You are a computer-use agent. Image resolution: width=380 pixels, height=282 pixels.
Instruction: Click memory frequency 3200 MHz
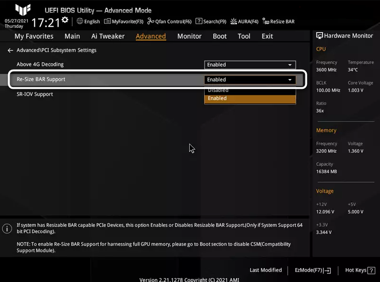click(326, 151)
